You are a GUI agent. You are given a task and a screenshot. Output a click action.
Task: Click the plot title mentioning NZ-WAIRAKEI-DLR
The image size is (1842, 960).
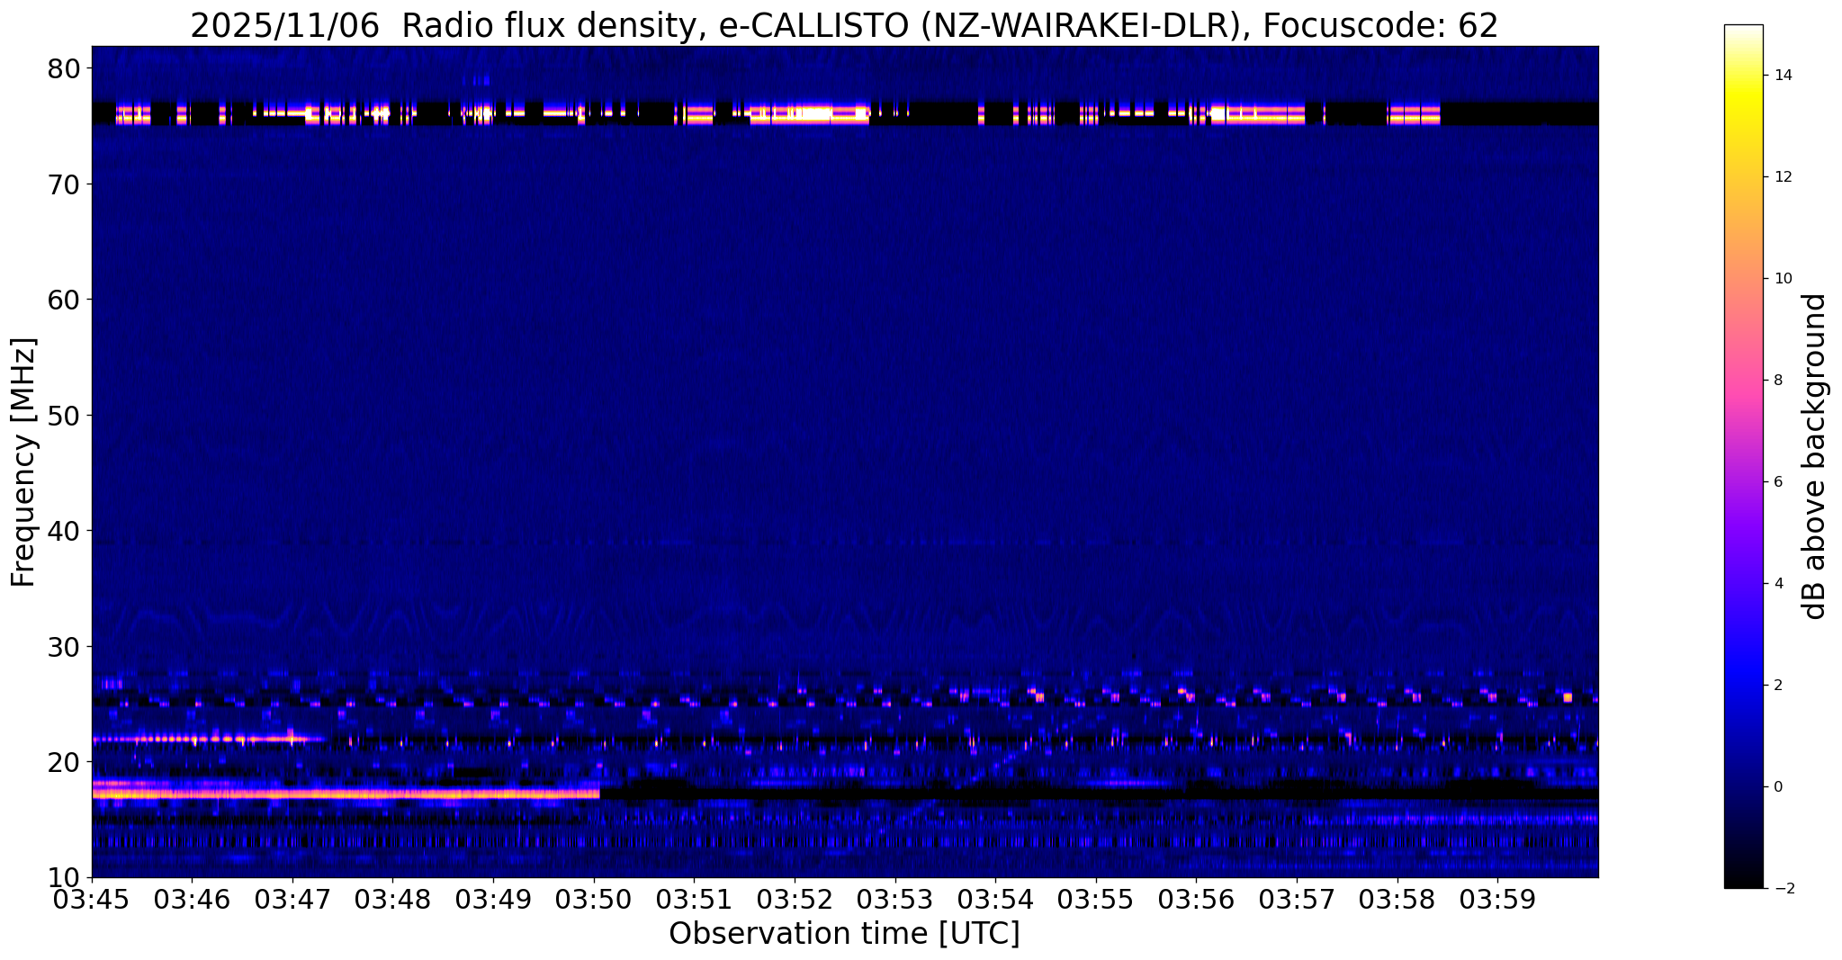(844, 25)
